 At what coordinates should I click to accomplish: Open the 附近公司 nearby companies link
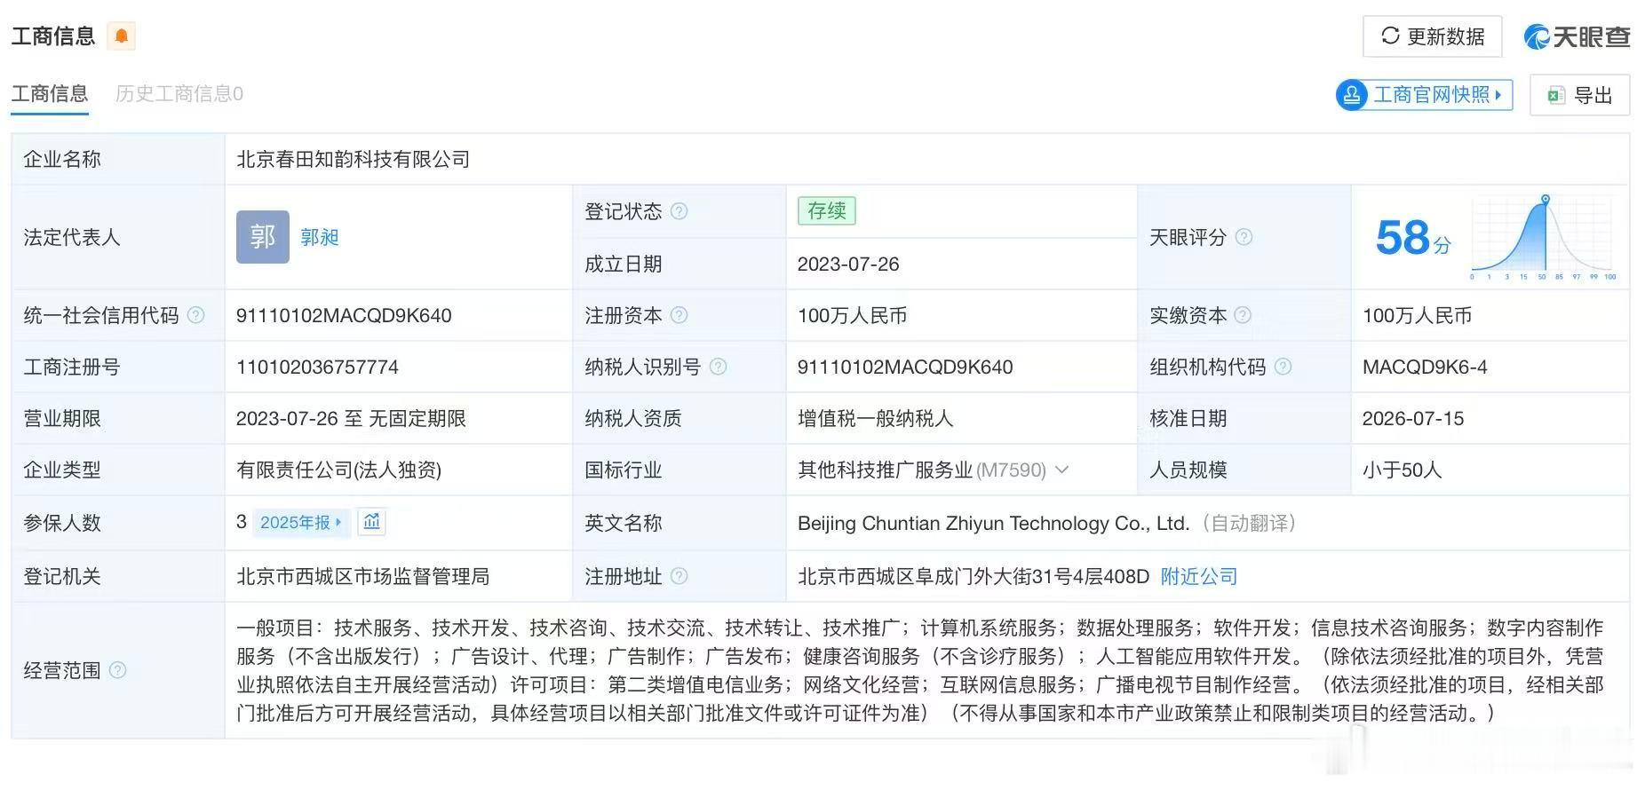(x=1199, y=576)
